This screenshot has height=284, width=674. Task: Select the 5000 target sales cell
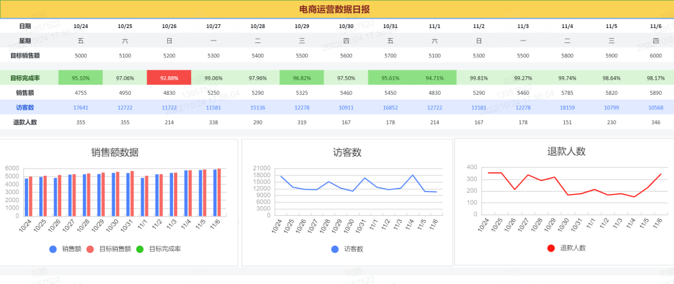pyautogui.click(x=81, y=56)
